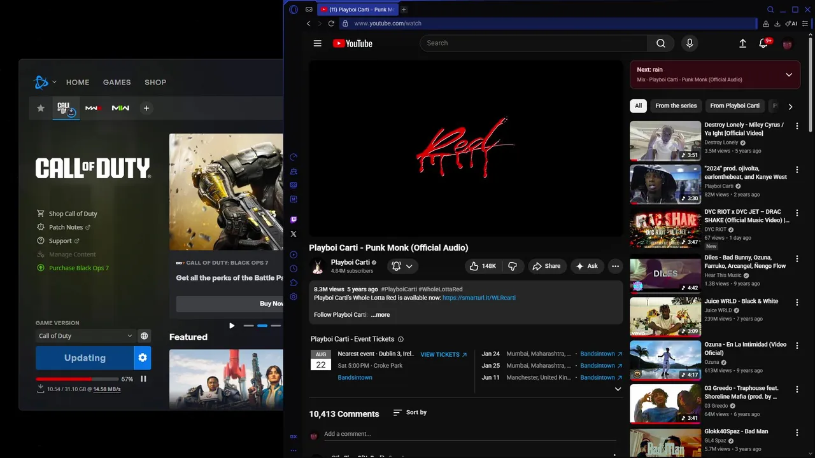Click Call of Duty download progress bar
This screenshot has height=458, width=815.
[x=77, y=379]
